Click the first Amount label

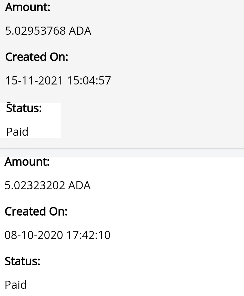pos(28,7)
